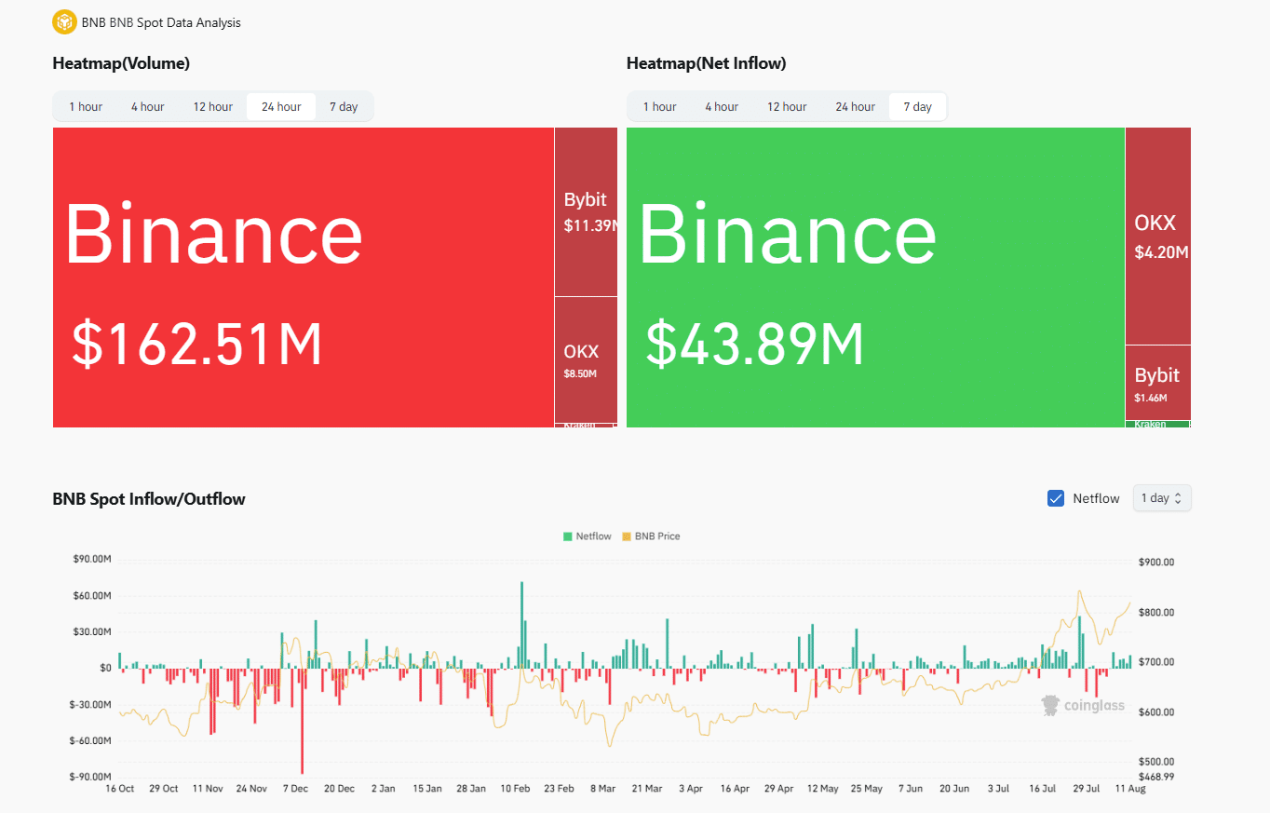Screen dimensions: 1270x813
Task: Click the green Binance $43.89M inflow tile
Action: point(875,278)
